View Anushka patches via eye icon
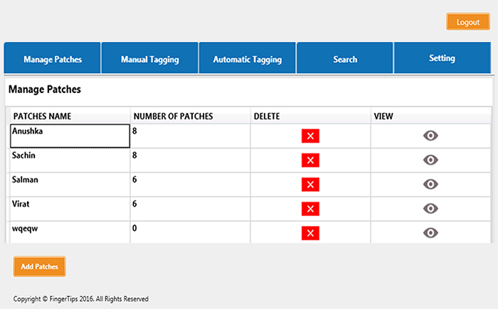498x309 pixels. (430, 136)
